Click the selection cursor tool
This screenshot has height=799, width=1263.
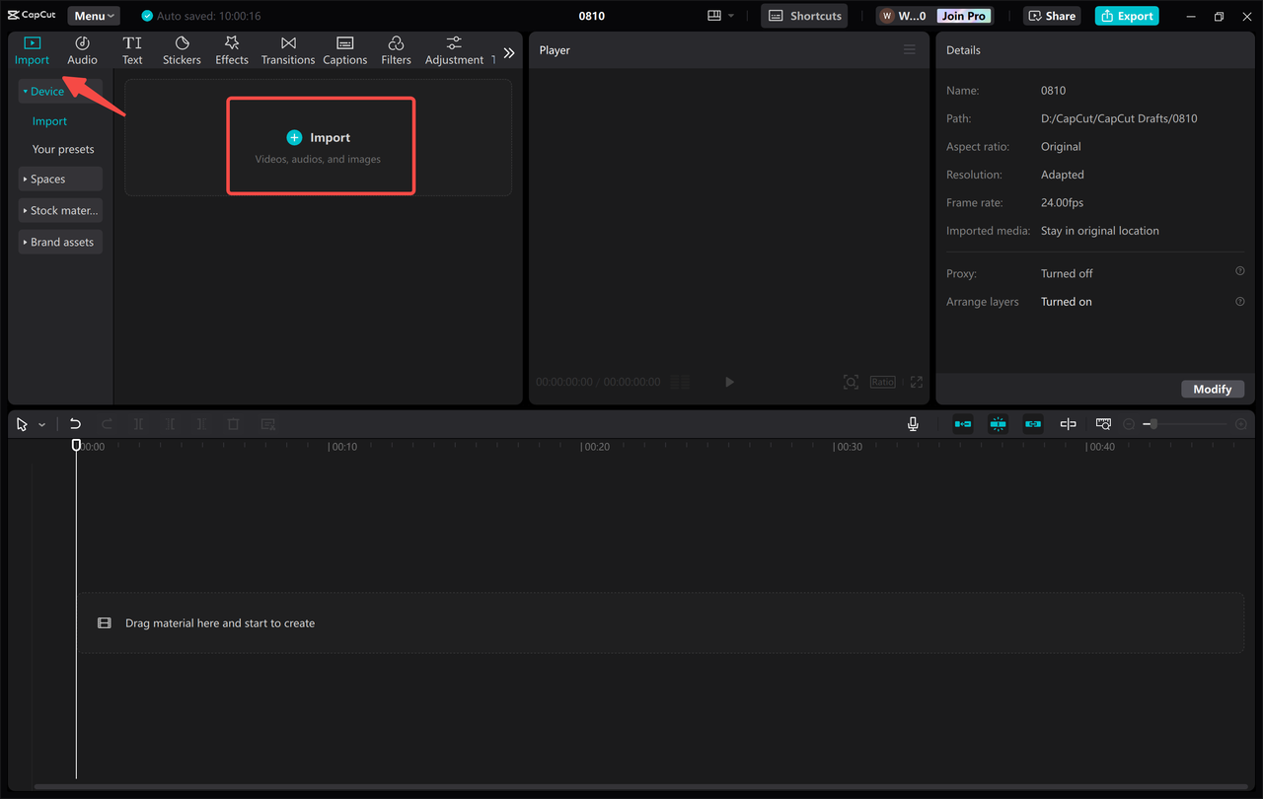(x=23, y=424)
